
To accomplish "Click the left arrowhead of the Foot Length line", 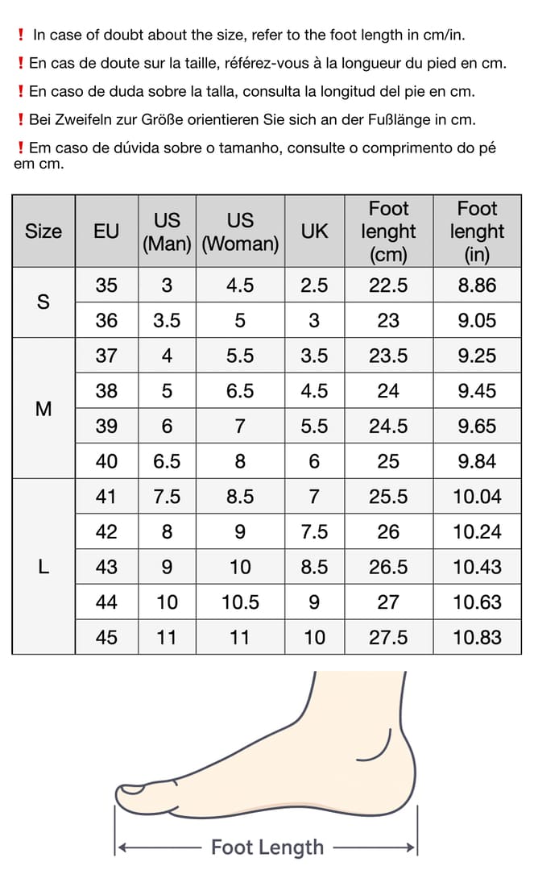I will tap(121, 847).
